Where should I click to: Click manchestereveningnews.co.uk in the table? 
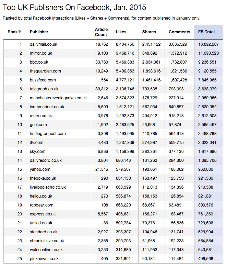[58, 98]
